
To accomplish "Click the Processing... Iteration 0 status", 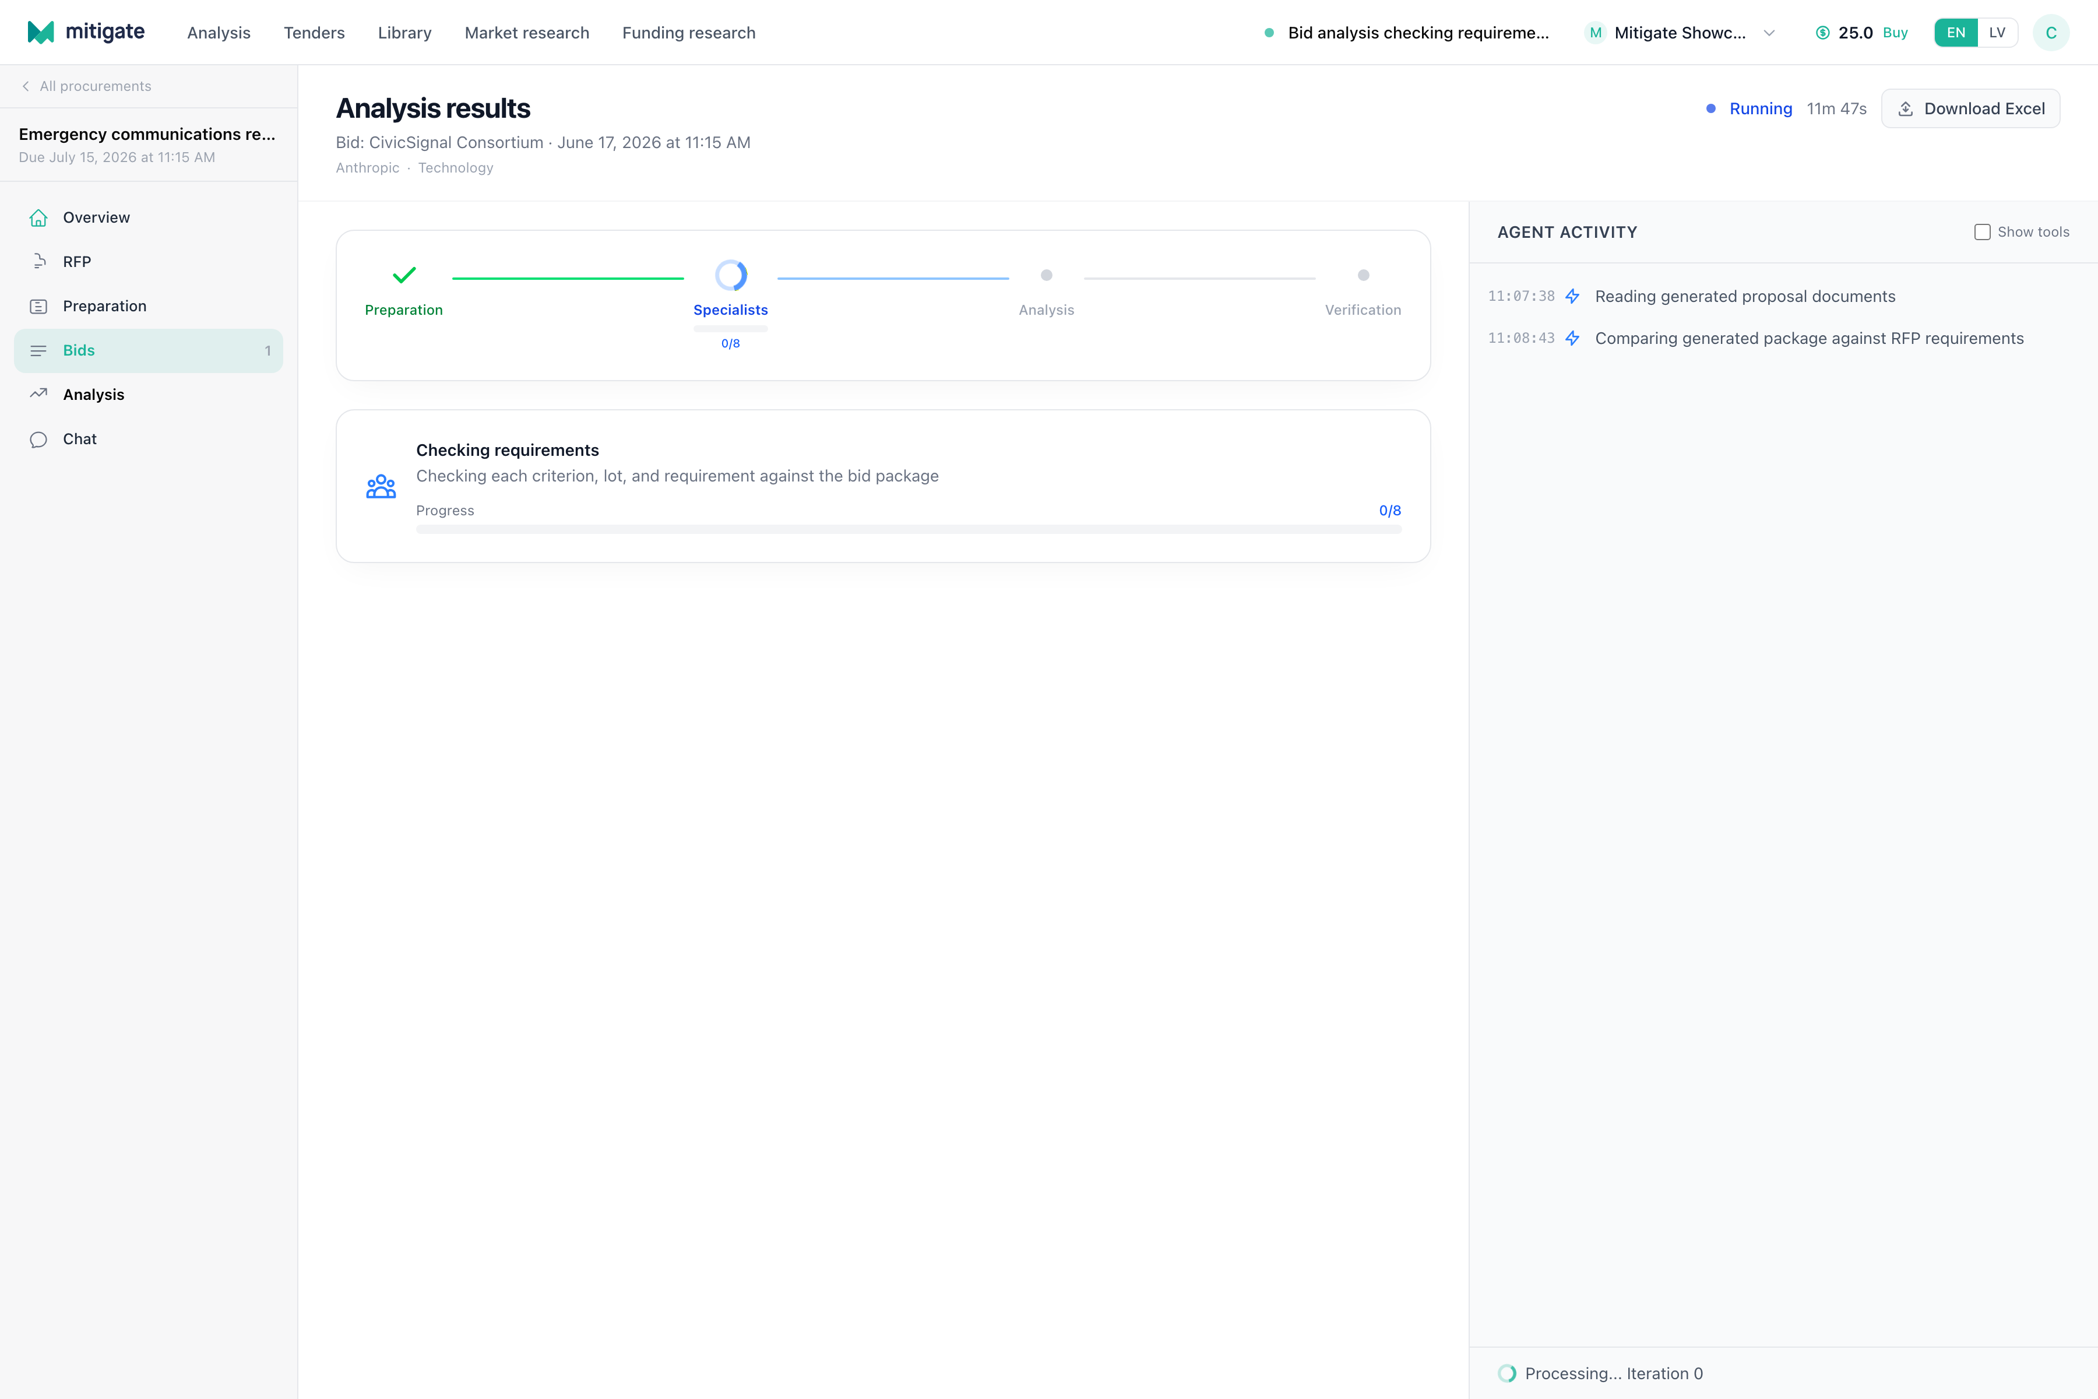I will click(1614, 1373).
